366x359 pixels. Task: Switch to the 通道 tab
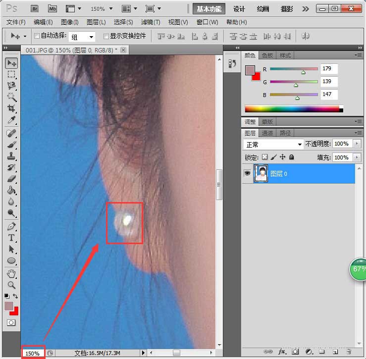(267, 133)
